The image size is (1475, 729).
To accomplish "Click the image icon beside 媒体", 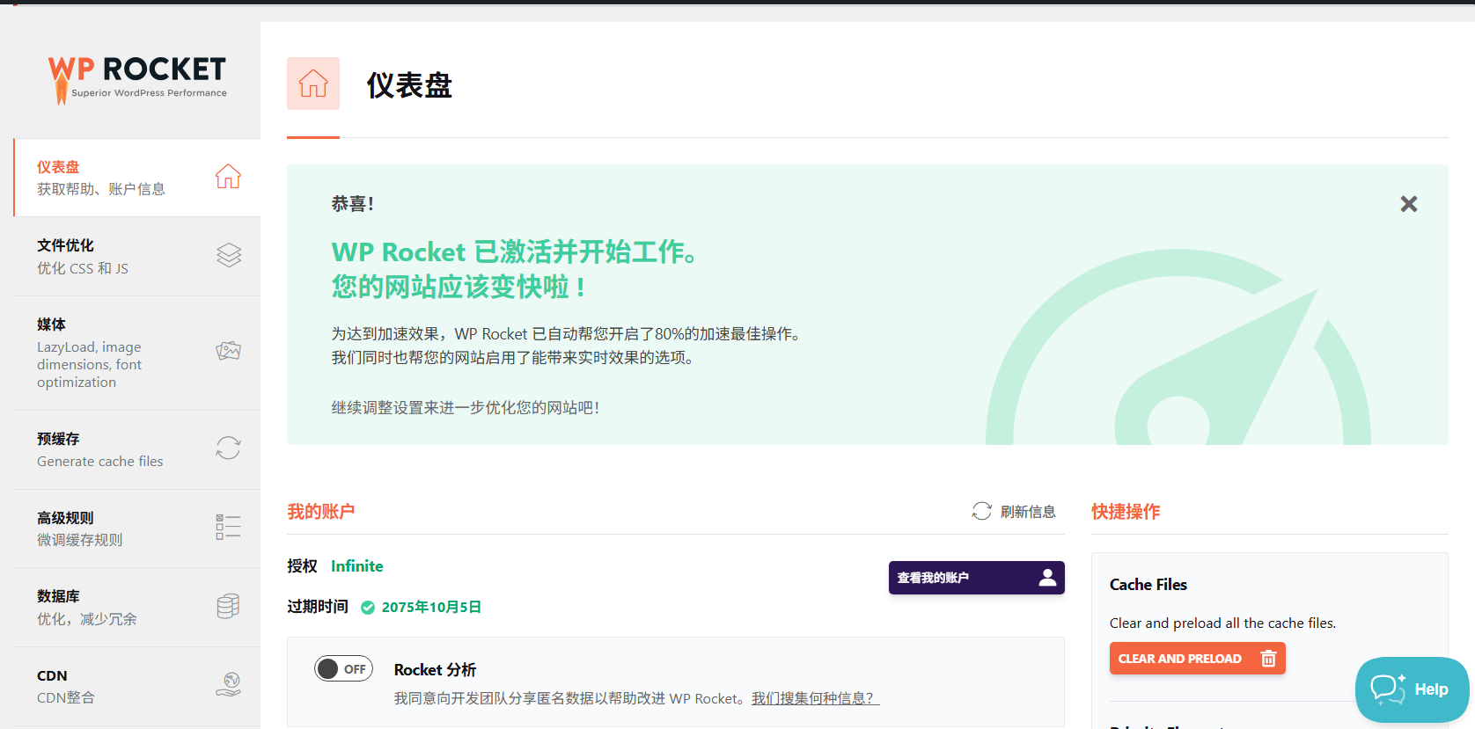I will pos(228,352).
